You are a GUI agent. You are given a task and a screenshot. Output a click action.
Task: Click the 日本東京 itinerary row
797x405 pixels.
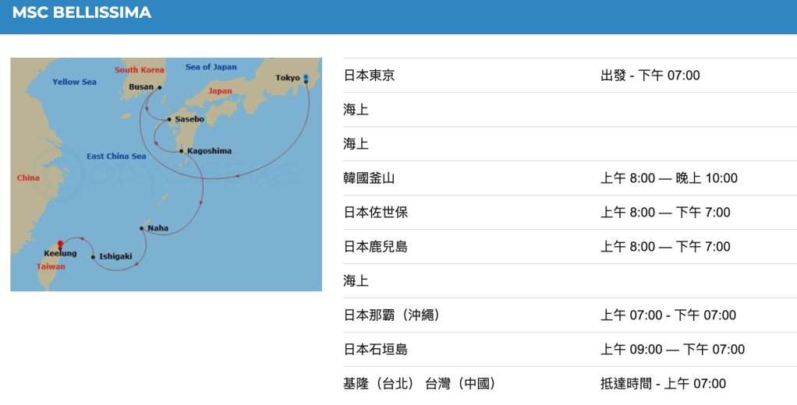click(x=369, y=76)
